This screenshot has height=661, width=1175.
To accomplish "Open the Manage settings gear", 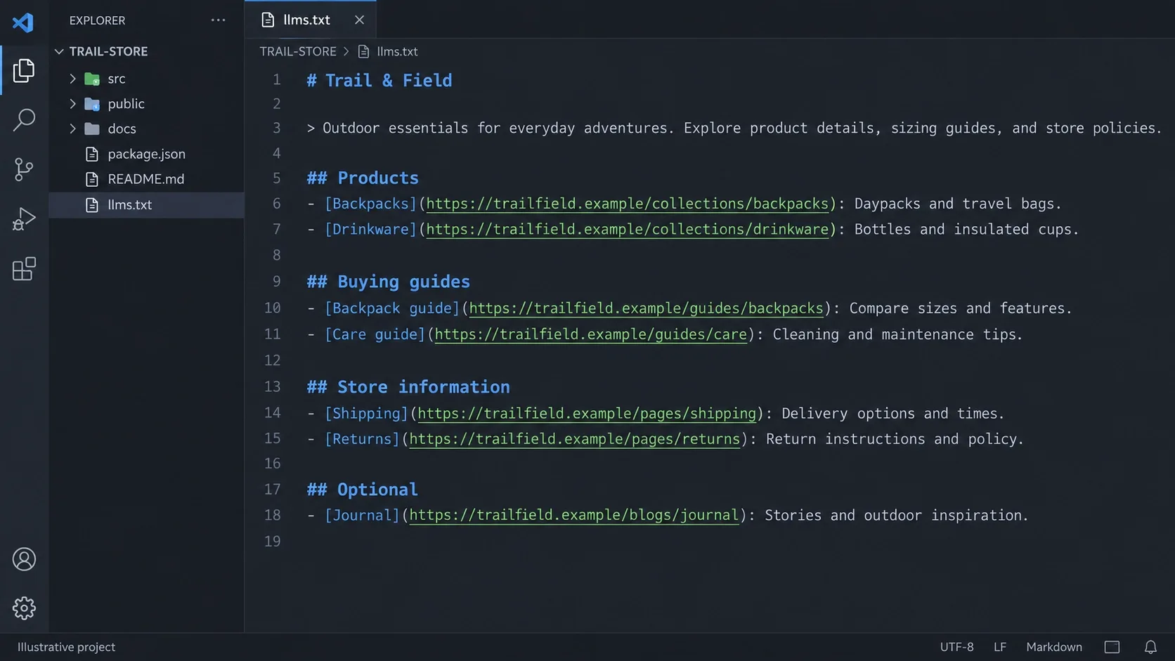I will tap(24, 608).
